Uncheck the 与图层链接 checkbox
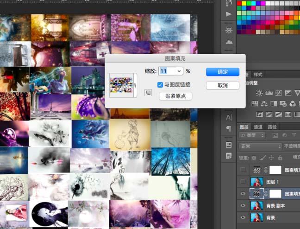 tap(160, 85)
